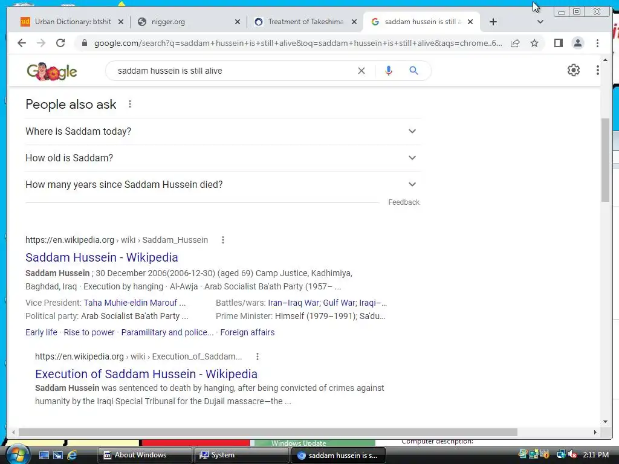Image resolution: width=619 pixels, height=464 pixels.
Task: Run the search with the magnifier icon
Action: 413,71
